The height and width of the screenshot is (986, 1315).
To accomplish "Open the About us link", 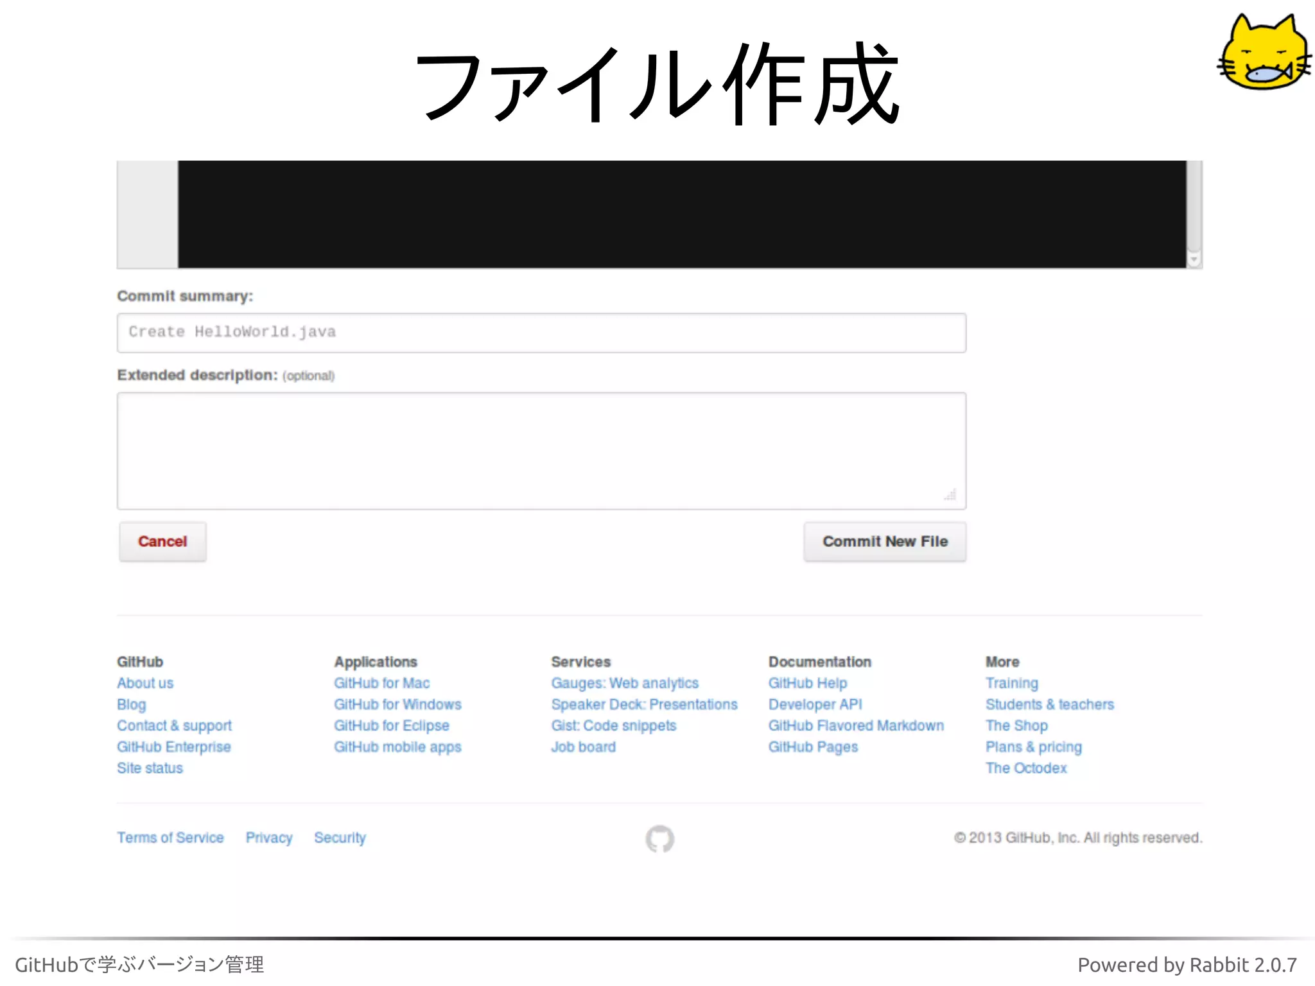I will tap(145, 683).
